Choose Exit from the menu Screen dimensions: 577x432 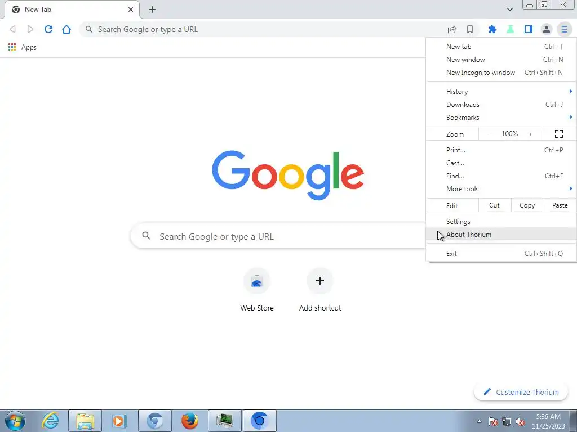coord(501,254)
